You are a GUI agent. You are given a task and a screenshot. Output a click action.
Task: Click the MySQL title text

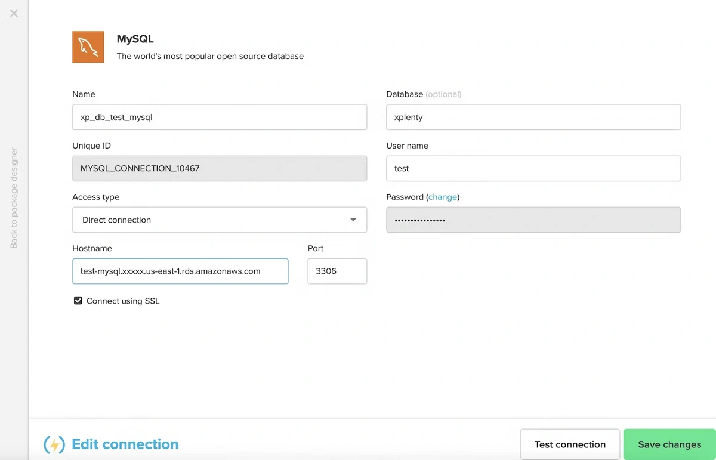(135, 39)
